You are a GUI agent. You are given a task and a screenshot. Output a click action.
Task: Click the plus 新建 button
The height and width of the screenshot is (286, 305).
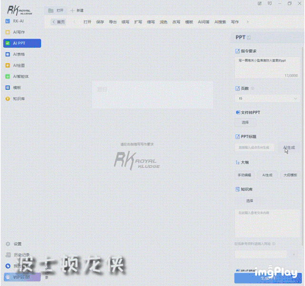[x=77, y=10]
